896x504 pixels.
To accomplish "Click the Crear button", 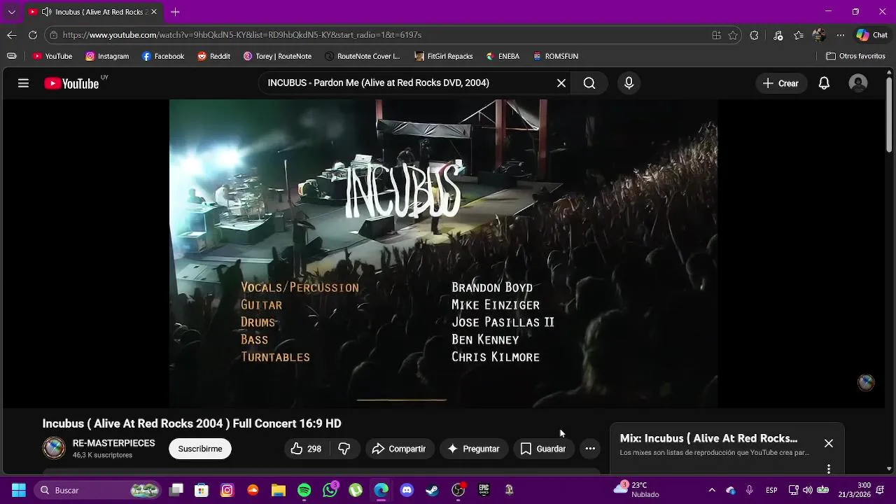I will pyautogui.click(x=780, y=83).
